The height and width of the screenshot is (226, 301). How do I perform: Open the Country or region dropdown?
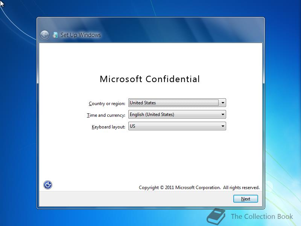(x=177, y=102)
